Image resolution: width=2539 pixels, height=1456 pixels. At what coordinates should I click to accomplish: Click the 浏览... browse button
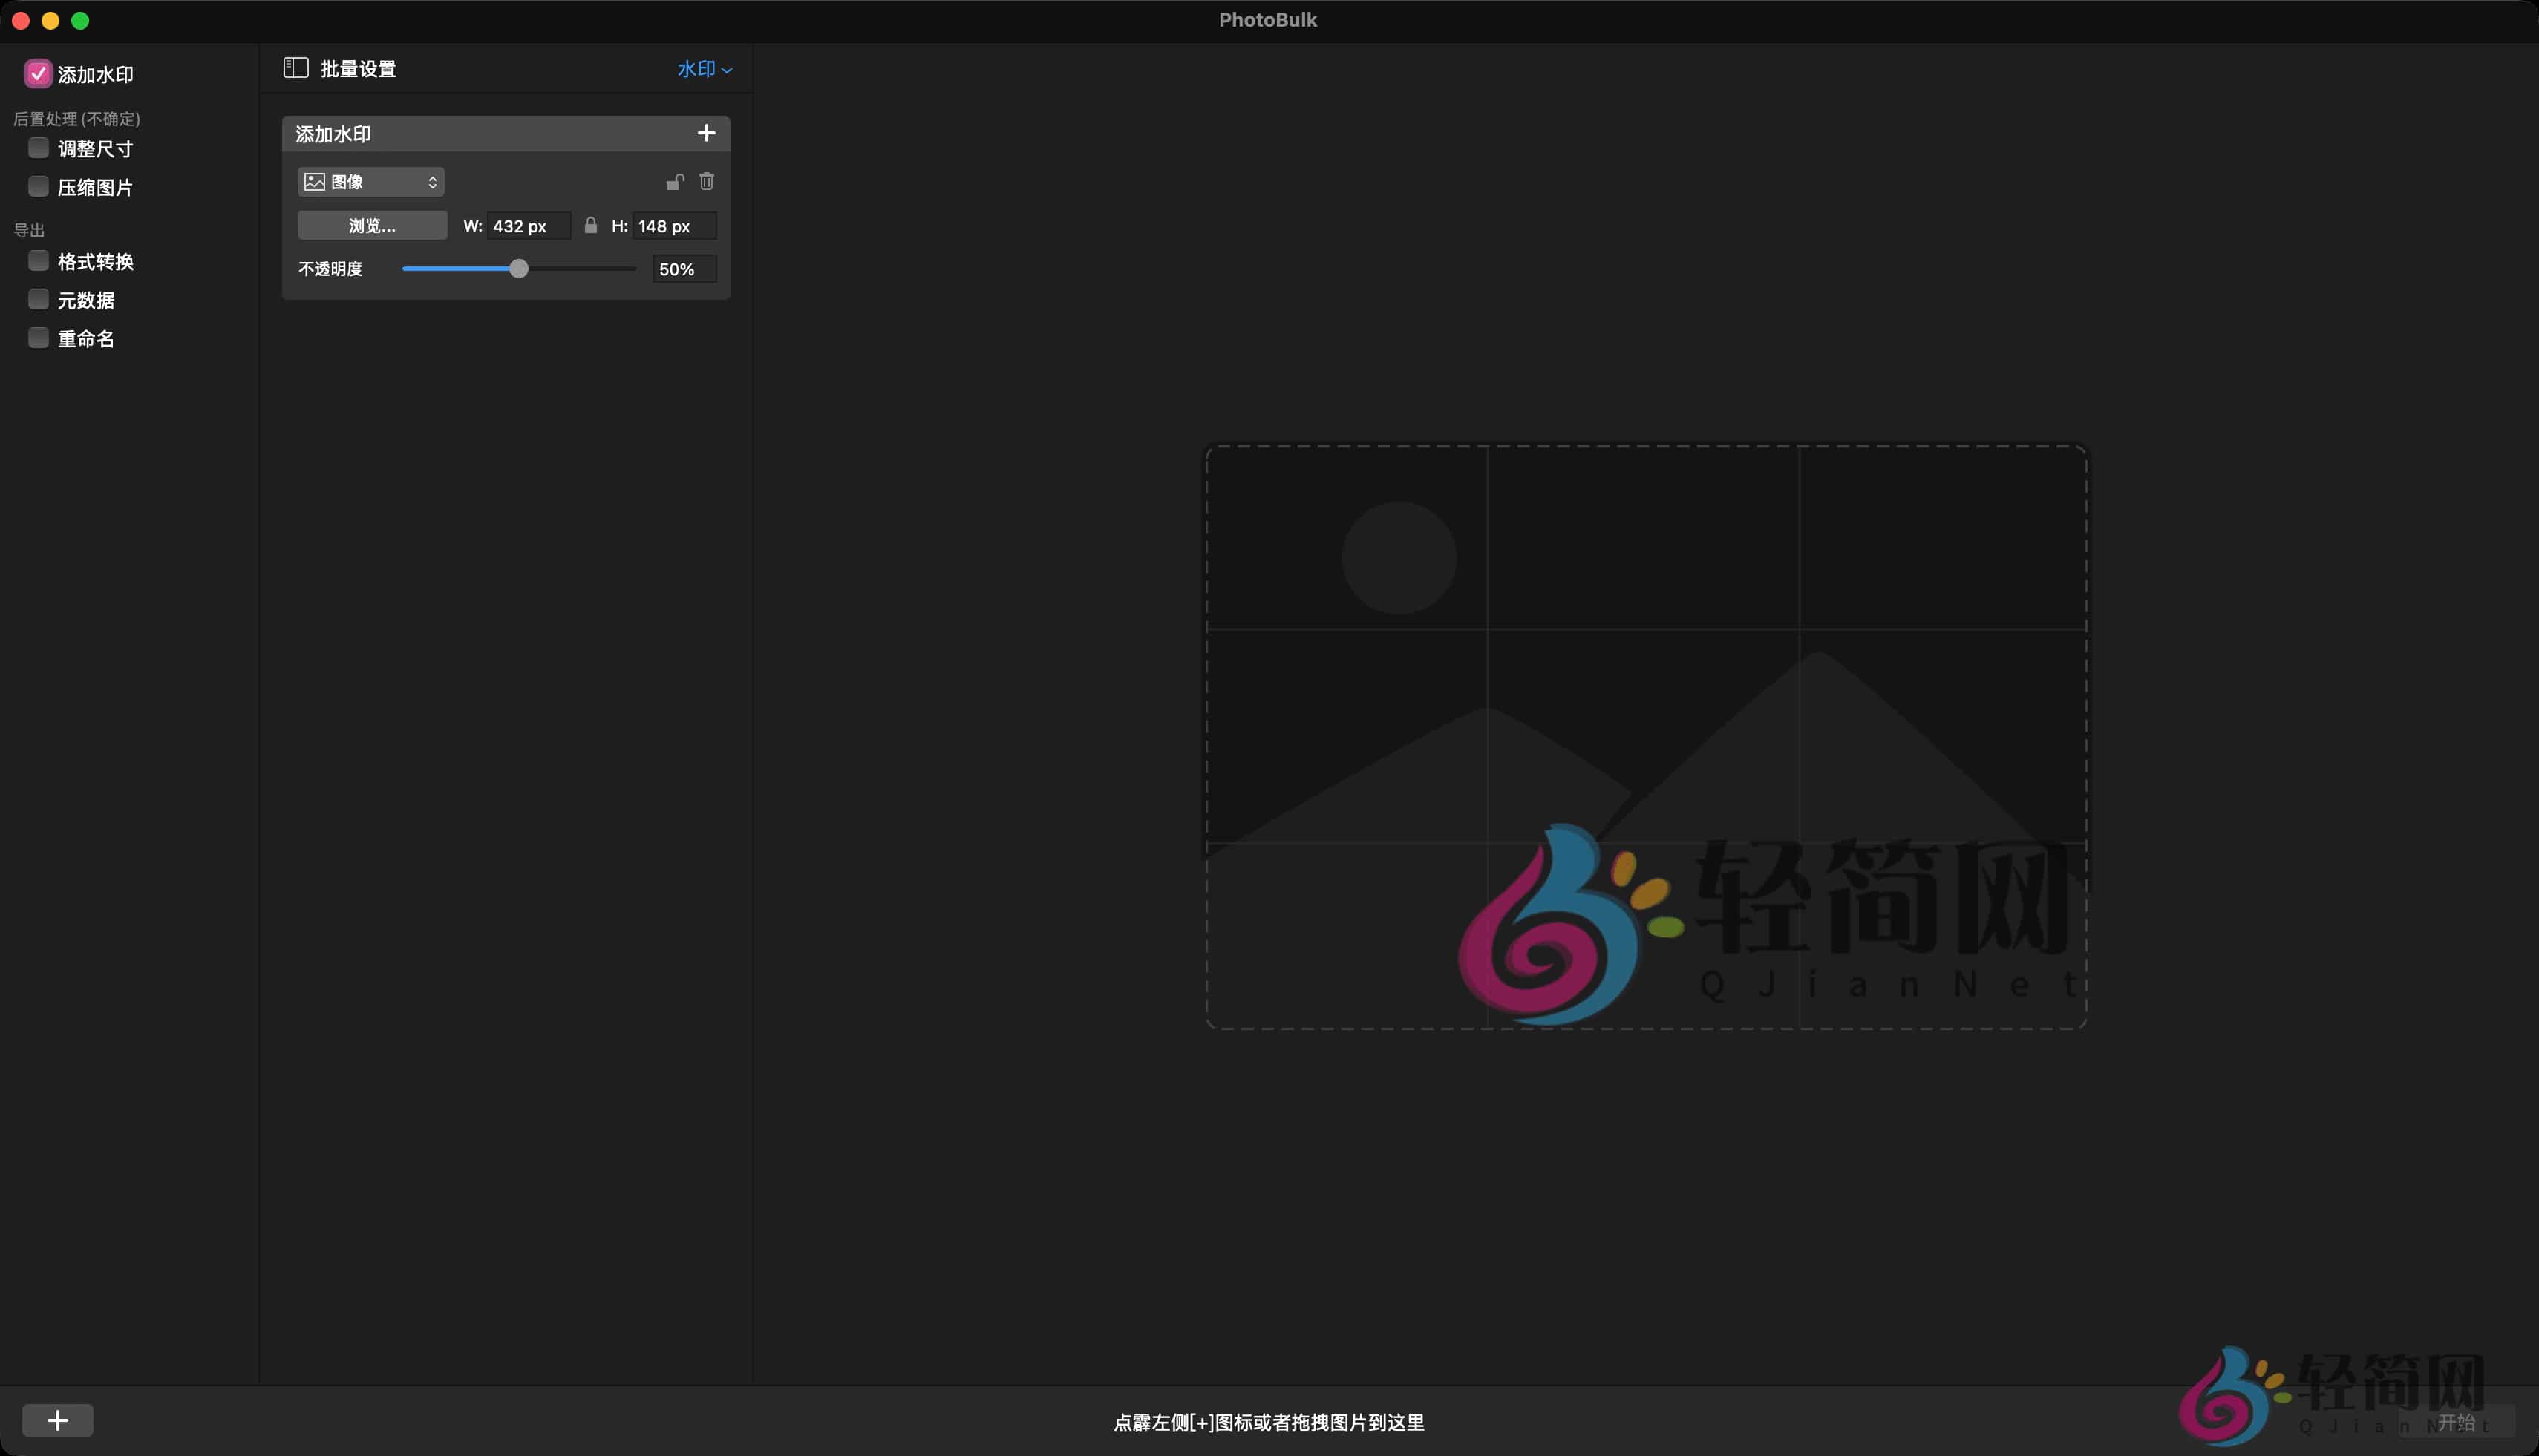pos(372,226)
